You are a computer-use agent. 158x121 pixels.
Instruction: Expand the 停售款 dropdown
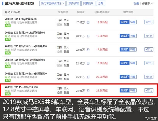point(148,4)
